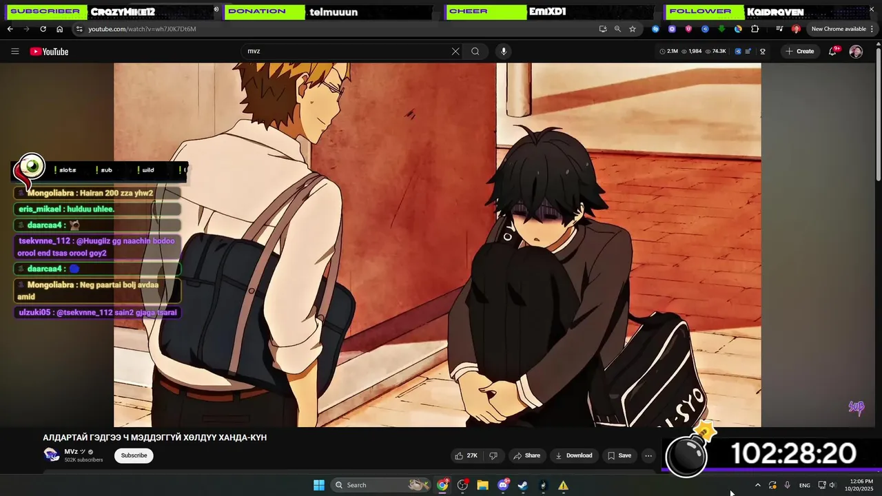The width and height of the screenshot is (882, 496).
Task: Open the MVz channel name link
Action: click(71, 451)
